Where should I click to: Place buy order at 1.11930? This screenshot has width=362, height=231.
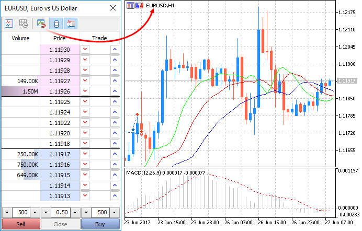[x=115, y=49]
